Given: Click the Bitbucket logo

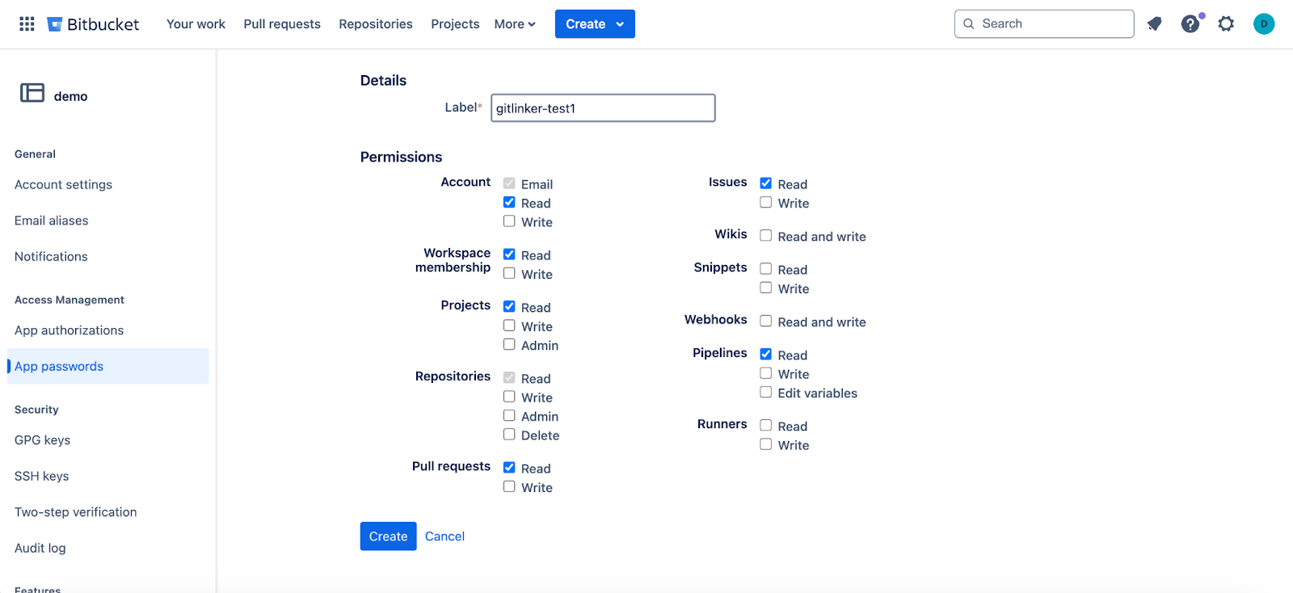Looking at the screenshot, I should [x=93, y=24].
